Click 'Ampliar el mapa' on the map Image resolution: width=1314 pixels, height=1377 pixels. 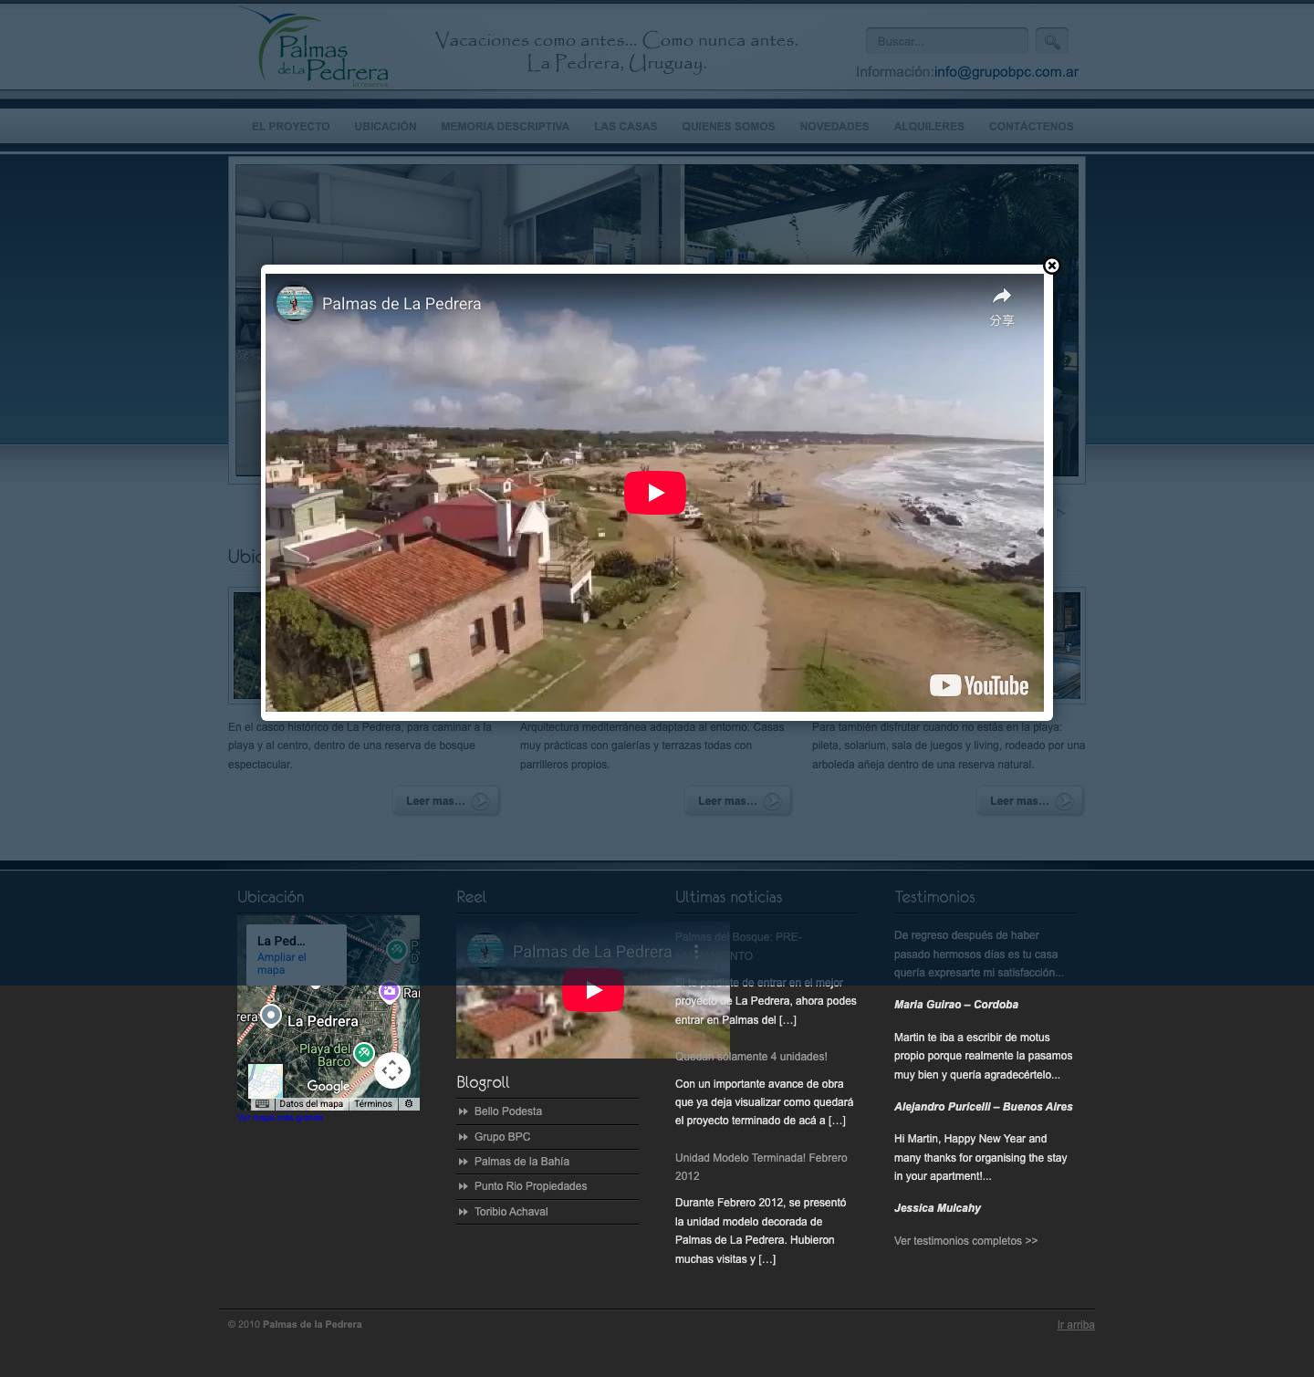[282, 964]
